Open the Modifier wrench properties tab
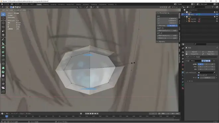This screenshot has width=219, height=123. (x=183, y=72)
